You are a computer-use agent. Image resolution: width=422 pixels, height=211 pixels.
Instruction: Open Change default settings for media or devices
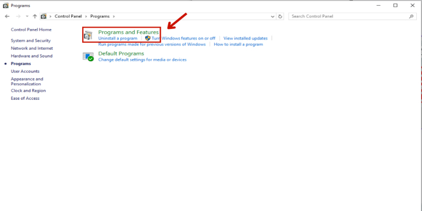pyautogui.click(x=142, y=60)
